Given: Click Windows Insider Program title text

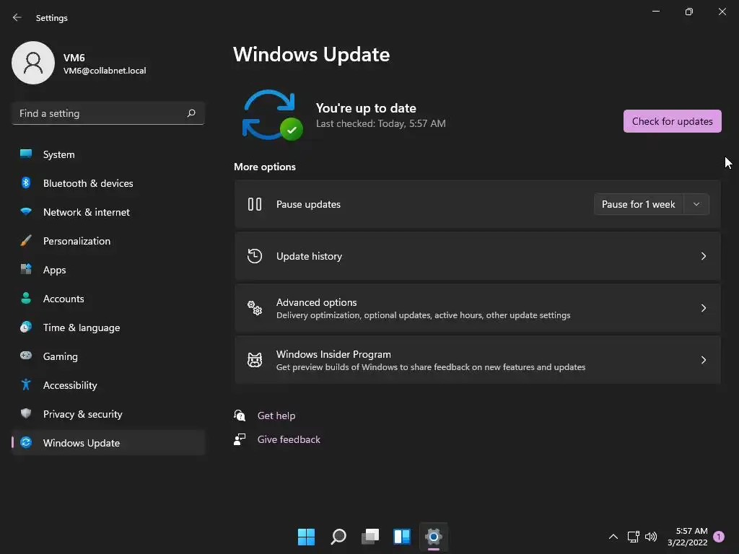Looking at the screenshot, I should [333, 354].
